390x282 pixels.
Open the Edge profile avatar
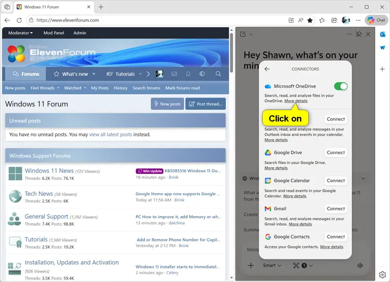click(346, 20)
